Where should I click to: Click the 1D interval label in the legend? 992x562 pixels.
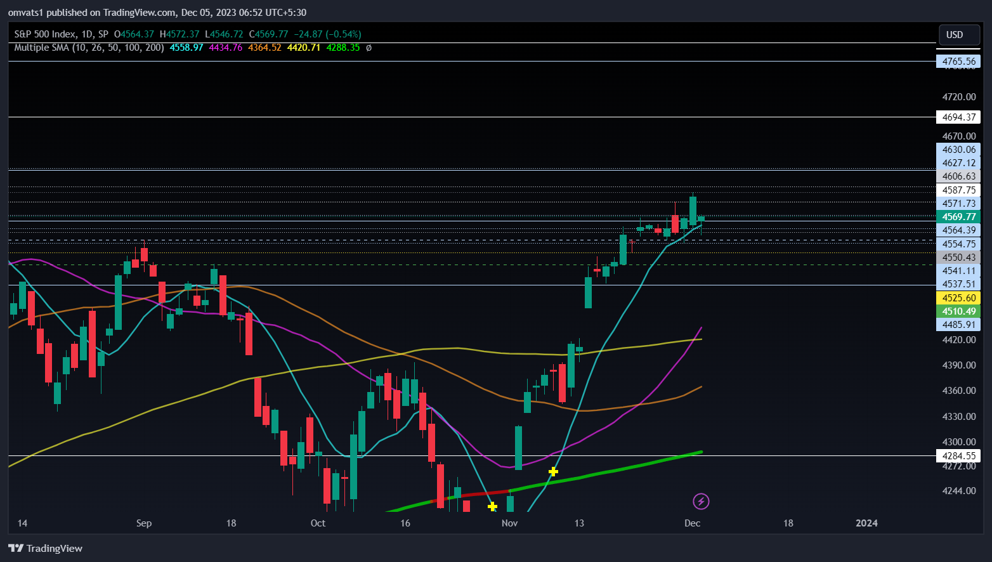pyautogui.click(x=87, y=34)
